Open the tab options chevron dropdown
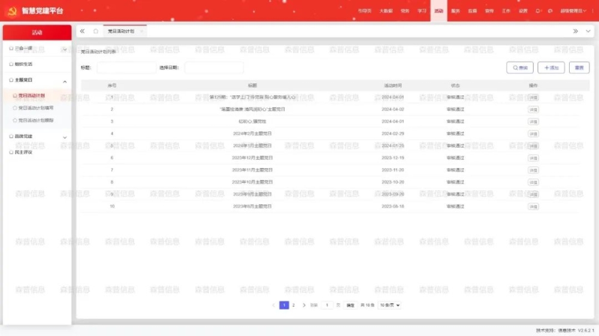Image resolution: width=599 pixels, height=336 pixels. click(588, 31)
